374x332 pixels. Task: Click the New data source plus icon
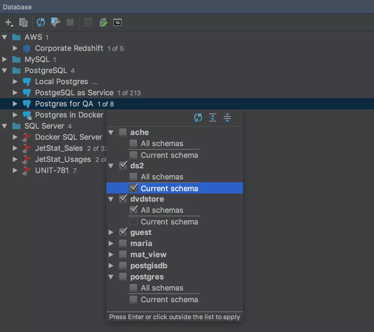(x=8, y=23)
